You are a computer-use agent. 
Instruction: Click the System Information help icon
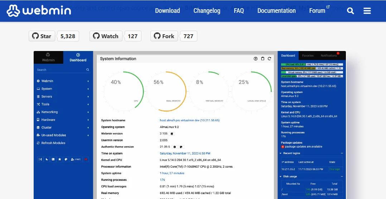coord(256,58)
